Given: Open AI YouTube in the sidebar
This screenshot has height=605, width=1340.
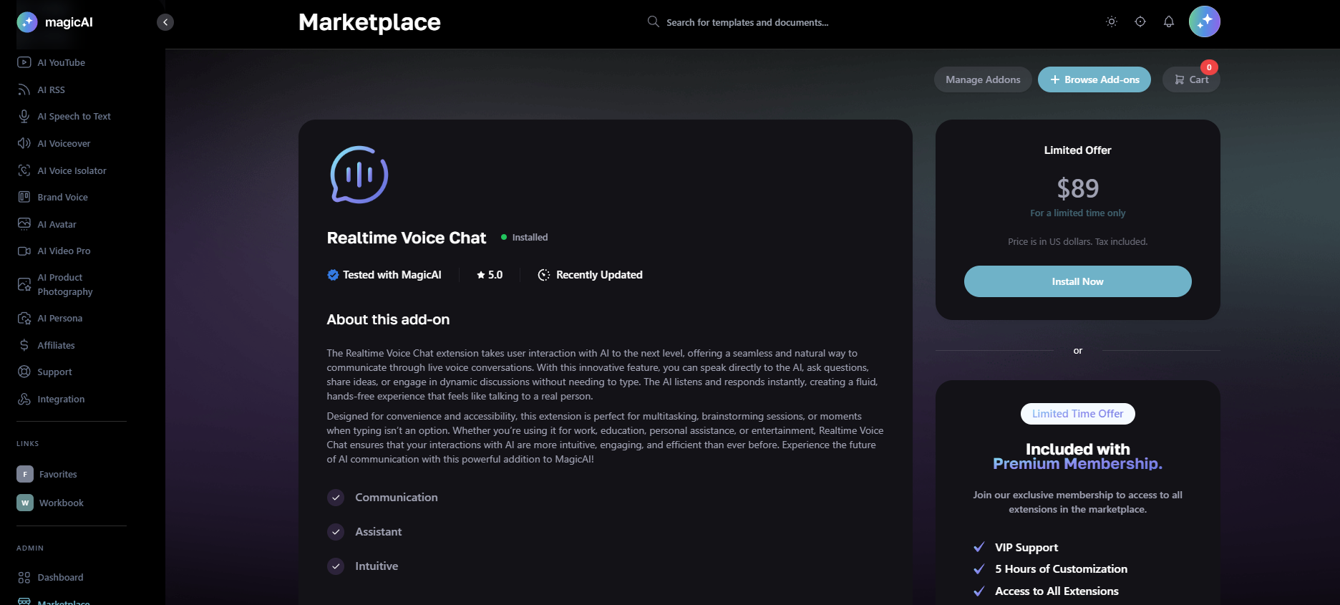Looking at the screenshot, I should [x=61, y=62].
